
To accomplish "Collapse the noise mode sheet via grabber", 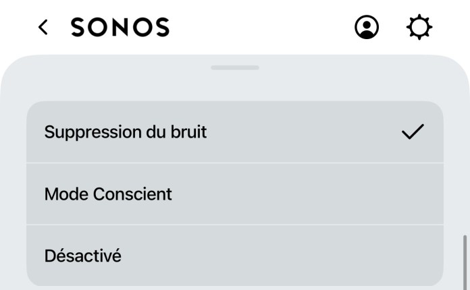I will (x=235, y=67).
